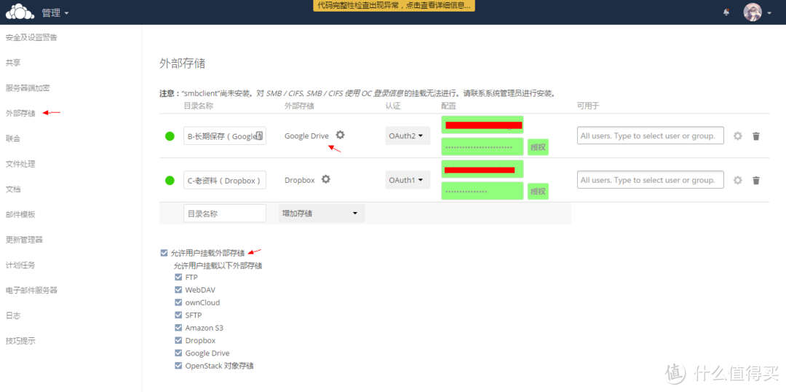Open 联合 section
Screen dimensions: 786x392
(13, 138)
